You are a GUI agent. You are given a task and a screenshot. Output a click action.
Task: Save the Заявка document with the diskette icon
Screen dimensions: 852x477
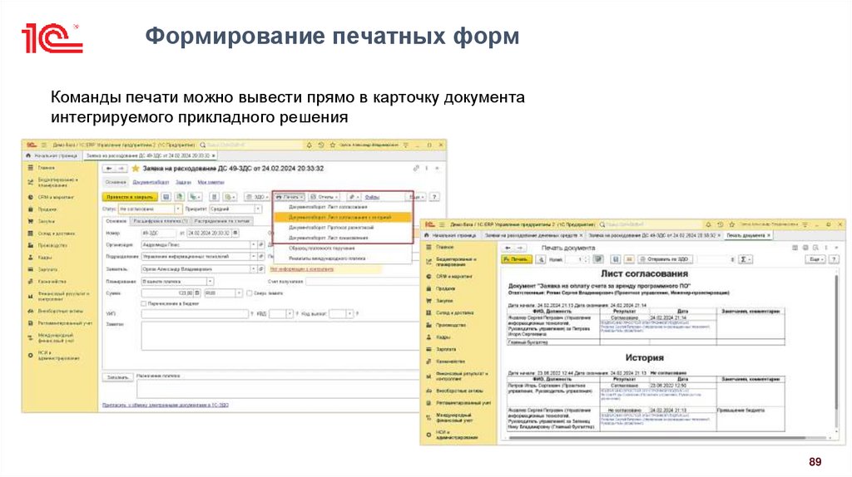pos(166,197)
